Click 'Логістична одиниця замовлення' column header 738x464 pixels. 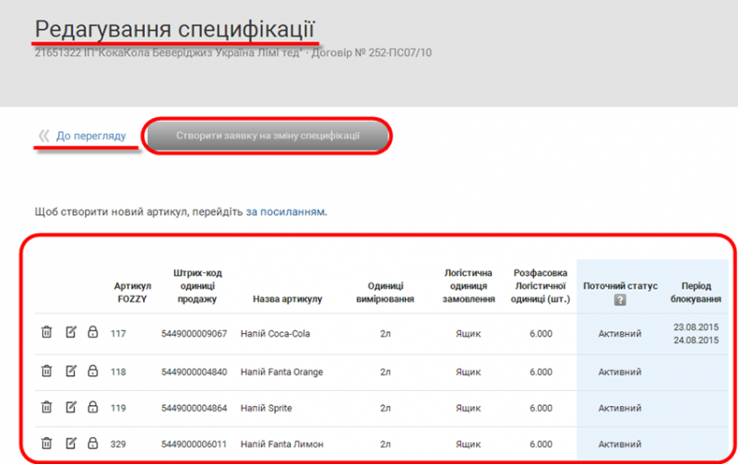tap(469, 286)
